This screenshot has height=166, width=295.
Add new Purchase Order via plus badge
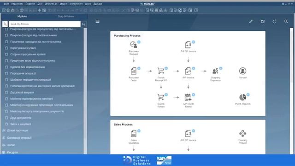click(x=139, y=68)
